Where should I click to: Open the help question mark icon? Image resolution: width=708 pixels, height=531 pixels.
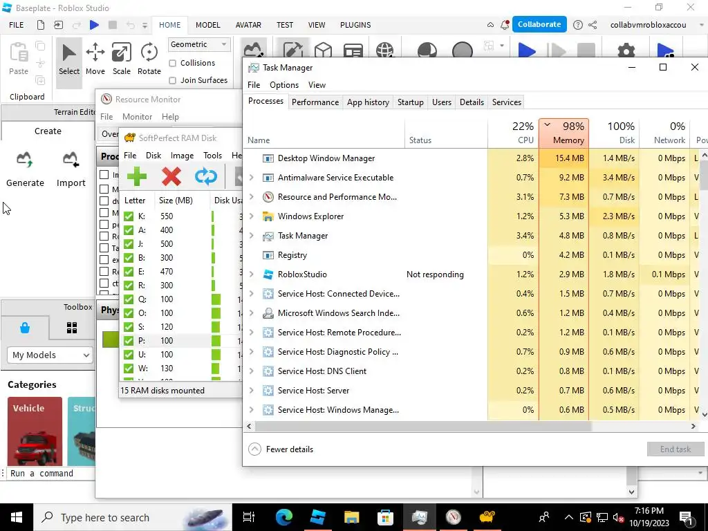point(577,25)
